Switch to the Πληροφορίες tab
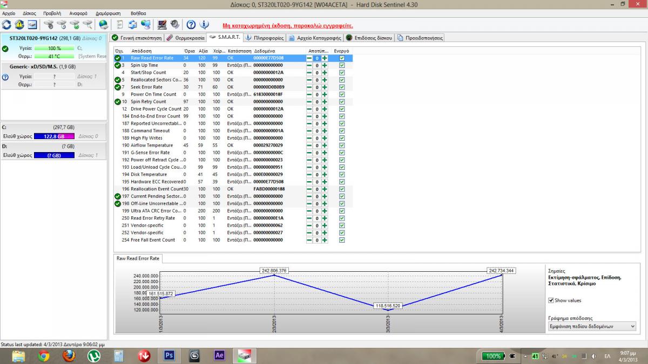The image size is (648, 364). pyautogui.click(x=264, y=38)
